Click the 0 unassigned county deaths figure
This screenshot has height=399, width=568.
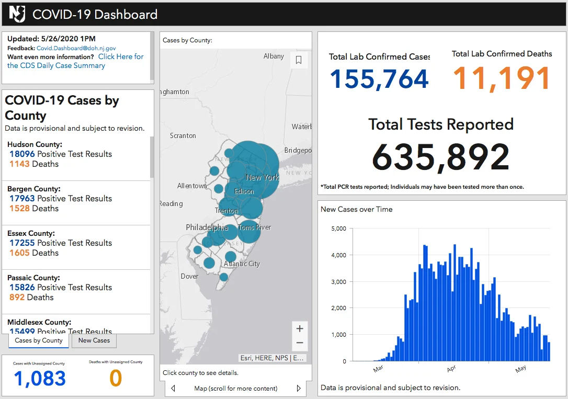[x=116, y=378]
